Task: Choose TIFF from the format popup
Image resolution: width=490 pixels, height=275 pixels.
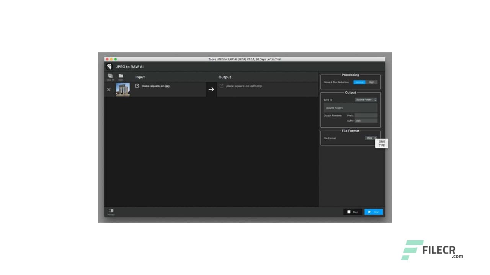Action: pos(382,146)
